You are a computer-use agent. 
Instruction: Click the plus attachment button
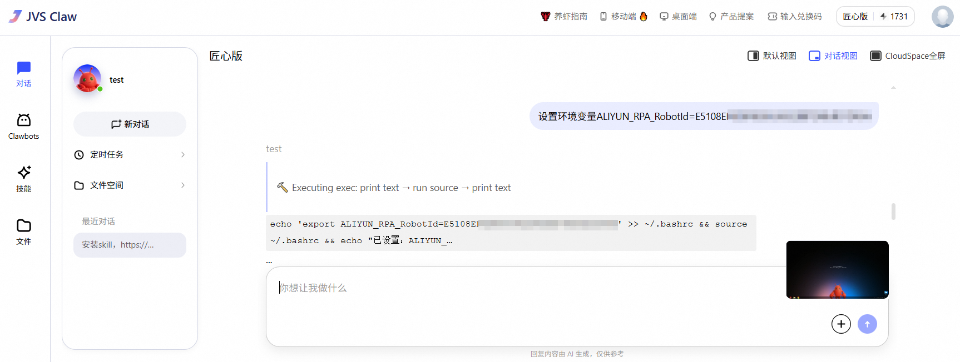(841, 324)
